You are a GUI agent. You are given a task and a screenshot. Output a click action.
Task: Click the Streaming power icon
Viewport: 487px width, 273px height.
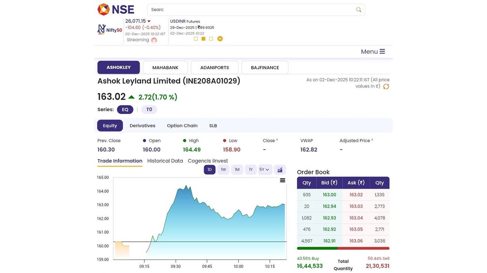click(154, 40)
